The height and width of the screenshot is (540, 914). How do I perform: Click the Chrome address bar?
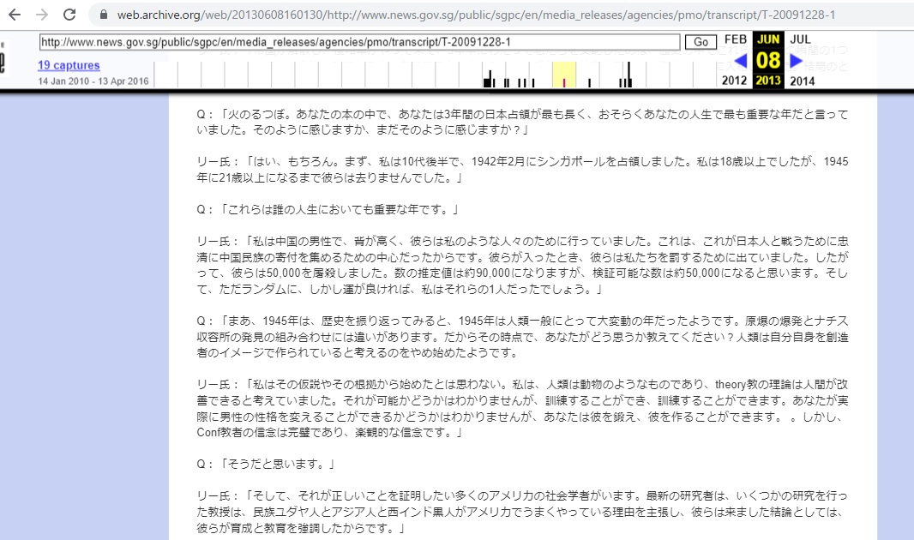480,15
